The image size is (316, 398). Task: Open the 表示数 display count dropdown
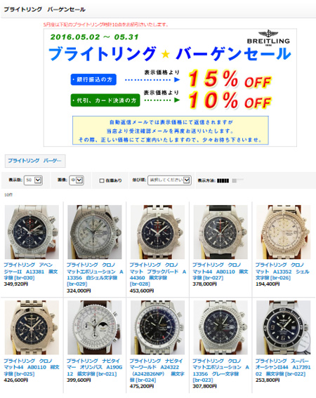(33, 180)
